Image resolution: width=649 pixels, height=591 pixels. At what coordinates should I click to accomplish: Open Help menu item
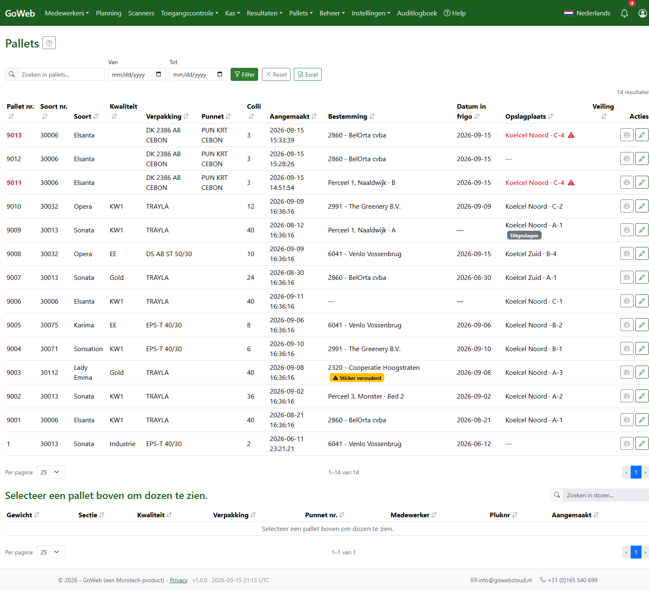click(455, 13)
